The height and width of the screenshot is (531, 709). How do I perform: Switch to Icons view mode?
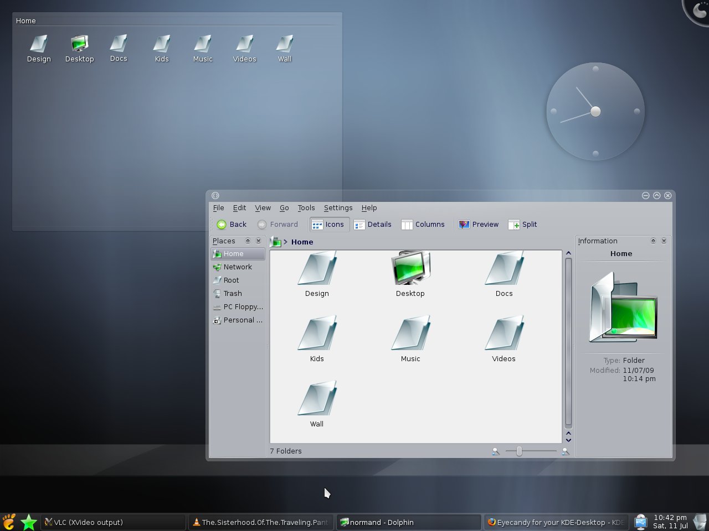[x=328, y=225]
